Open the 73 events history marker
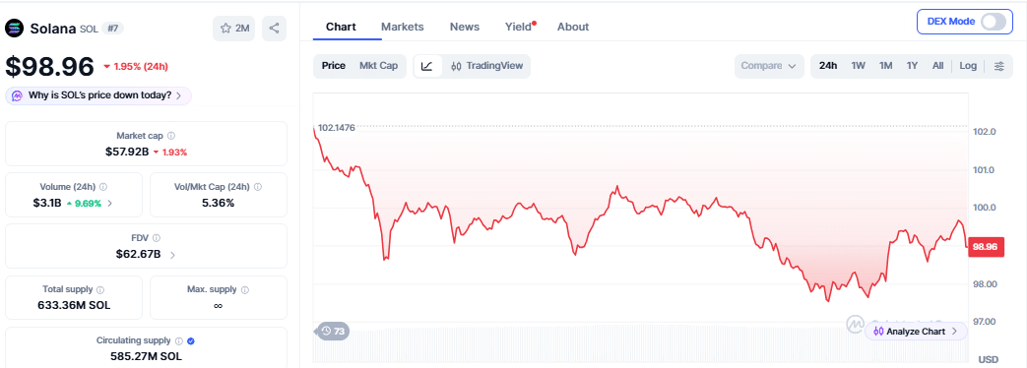This screenshot has height=368, width=1027. [333, 332]
